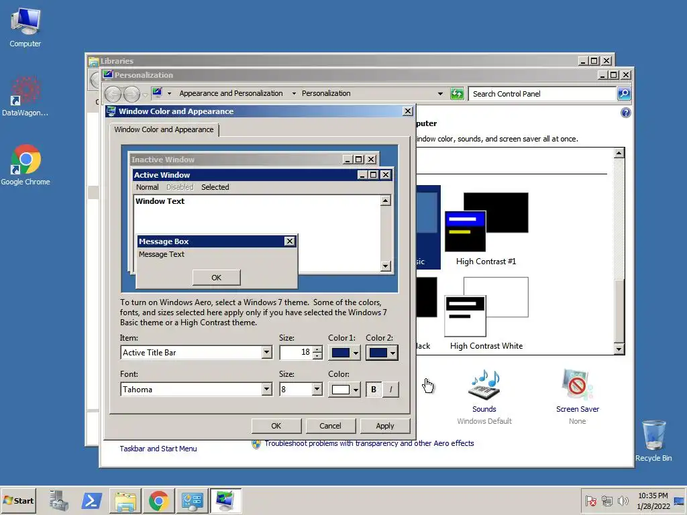This screenshot has width=687, height=515.
Task: Open the Color 1 dropdown arrow
Action: coord(356,353)
